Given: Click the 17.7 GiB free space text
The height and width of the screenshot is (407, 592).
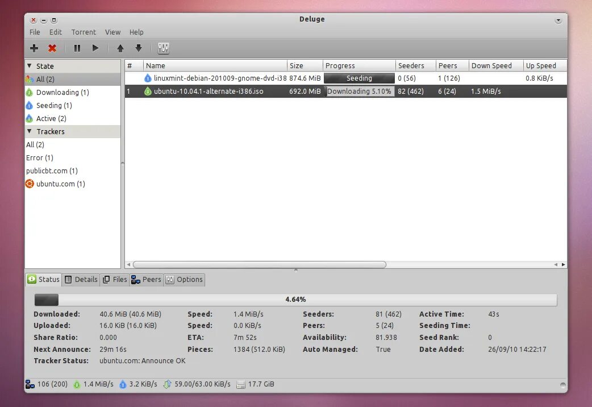Looking at the screenshot, I should pos(261,384).
